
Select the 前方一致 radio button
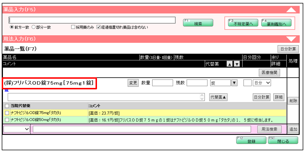point(12,27)
